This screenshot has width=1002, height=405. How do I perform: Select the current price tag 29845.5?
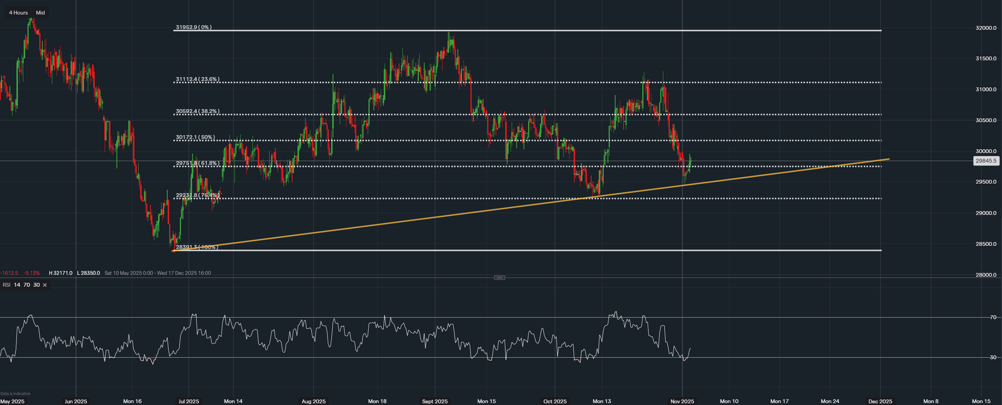986,161
